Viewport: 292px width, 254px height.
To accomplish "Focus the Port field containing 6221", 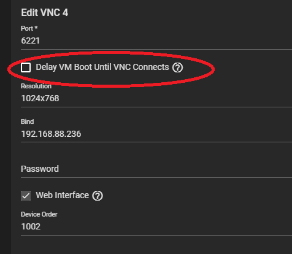I will point(156,40).
